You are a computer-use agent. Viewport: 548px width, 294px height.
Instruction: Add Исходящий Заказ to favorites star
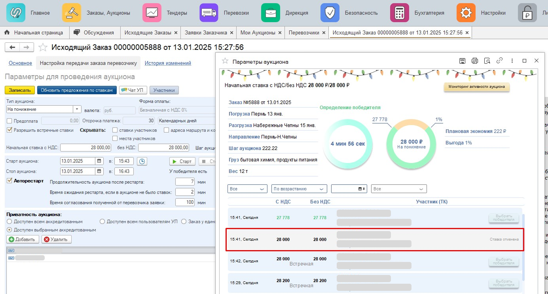tap(43, 47)
